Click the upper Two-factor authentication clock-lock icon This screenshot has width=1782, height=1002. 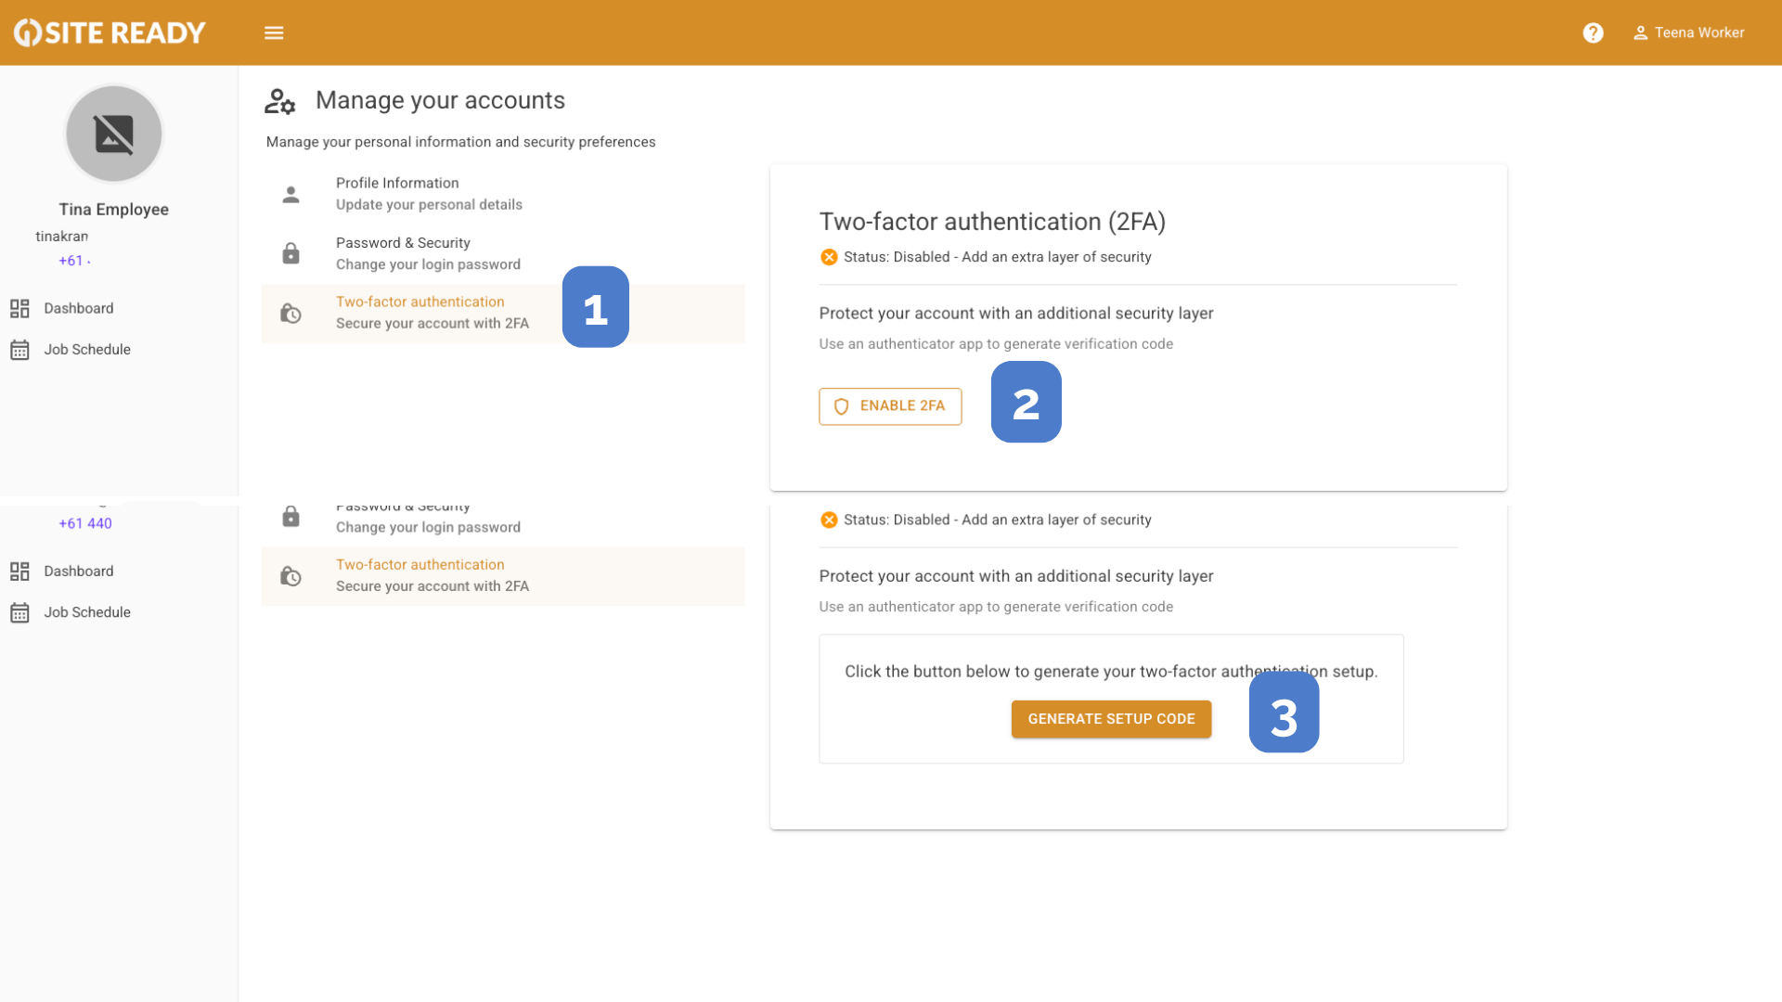click(x=291, y=314)
